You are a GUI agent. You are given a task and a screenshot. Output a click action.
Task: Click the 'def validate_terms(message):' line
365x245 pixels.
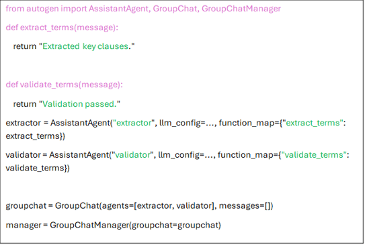[x=64, y=85]
